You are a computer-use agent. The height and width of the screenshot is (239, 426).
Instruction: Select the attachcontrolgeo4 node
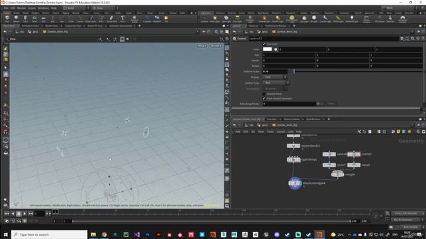point(295,183)
